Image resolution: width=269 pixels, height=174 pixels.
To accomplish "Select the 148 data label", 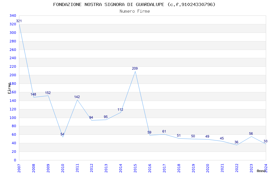I will click(x=33, y=95).
